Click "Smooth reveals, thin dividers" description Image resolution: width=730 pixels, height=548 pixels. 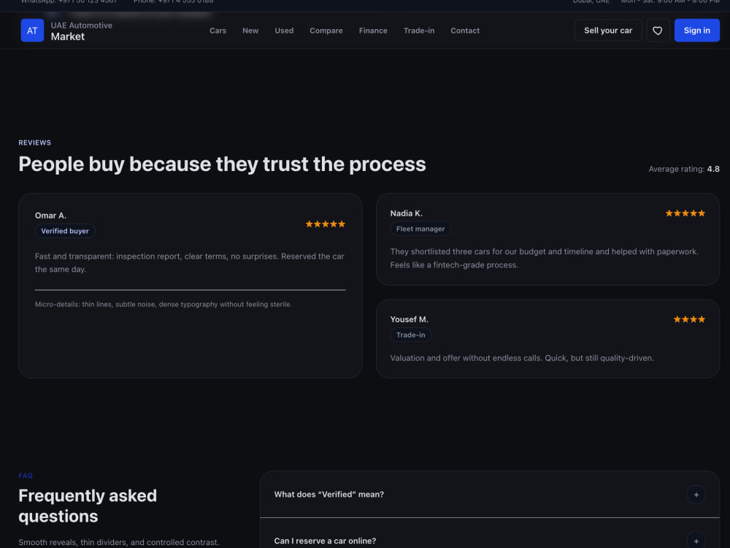click(x=119, y=542)
